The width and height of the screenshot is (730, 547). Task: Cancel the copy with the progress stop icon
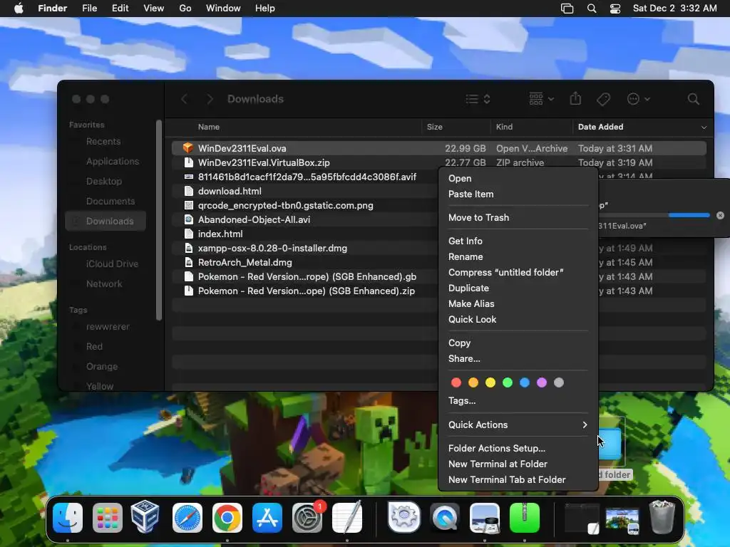[720, 215]
